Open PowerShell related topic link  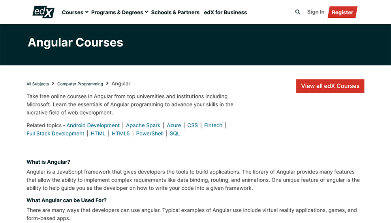(x=150, y=134)
